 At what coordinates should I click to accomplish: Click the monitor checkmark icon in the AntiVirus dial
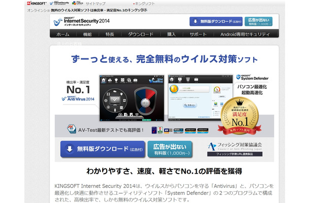point(115,100)
